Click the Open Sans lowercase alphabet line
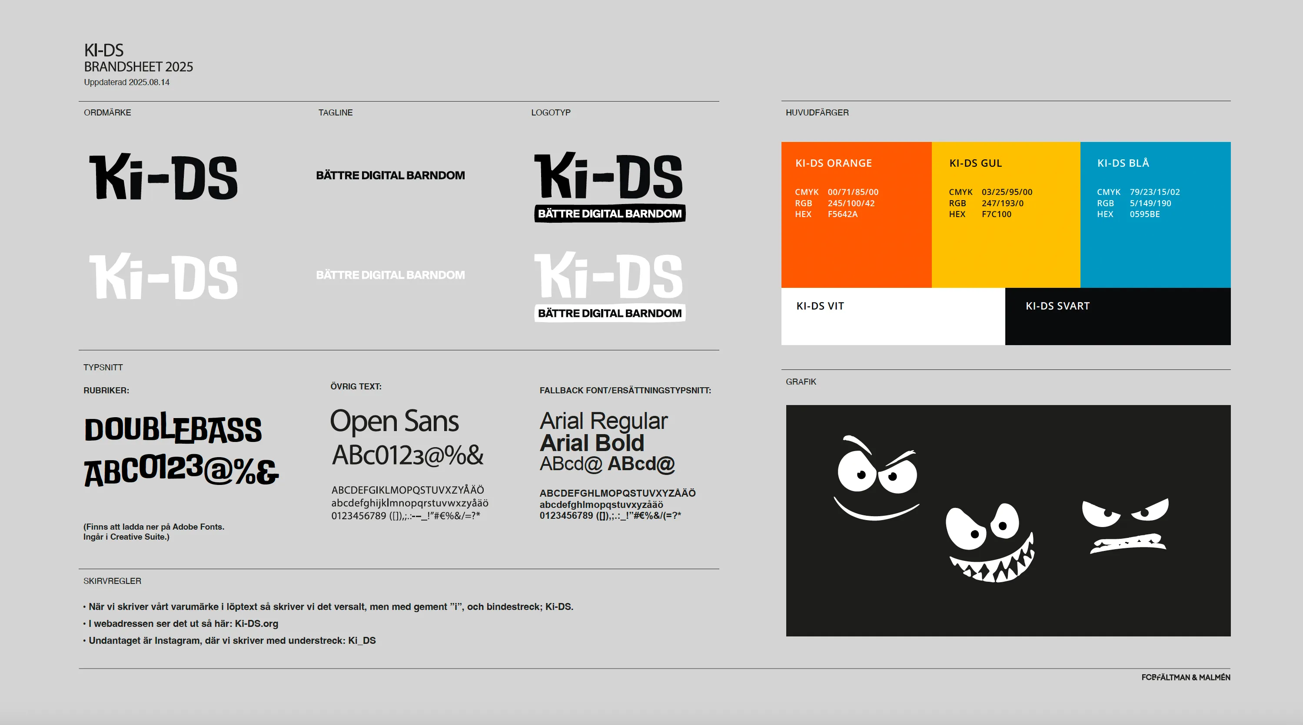The height and width of the screenshot is (725, 1303). click(x=410, y=503)
